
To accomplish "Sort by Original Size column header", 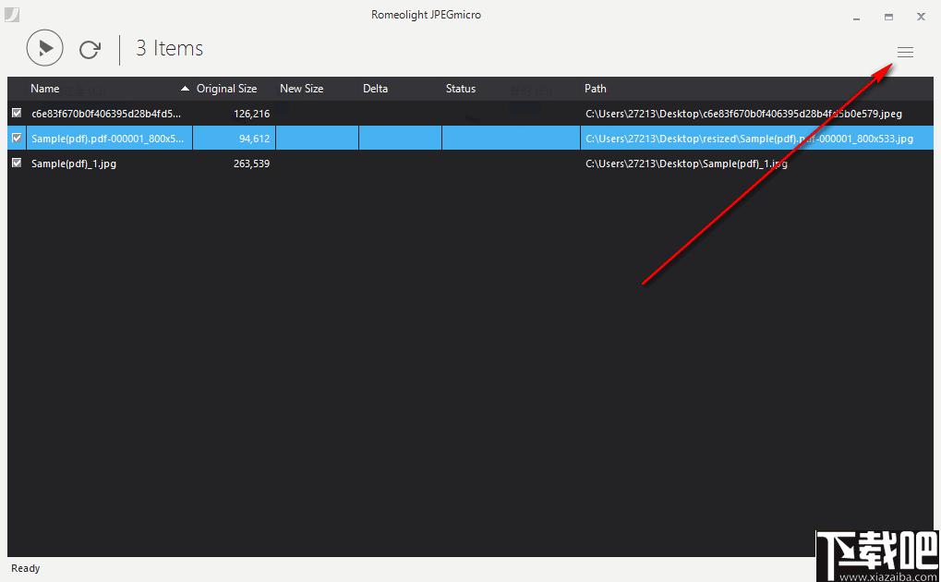I will click(x=227, y=89).
